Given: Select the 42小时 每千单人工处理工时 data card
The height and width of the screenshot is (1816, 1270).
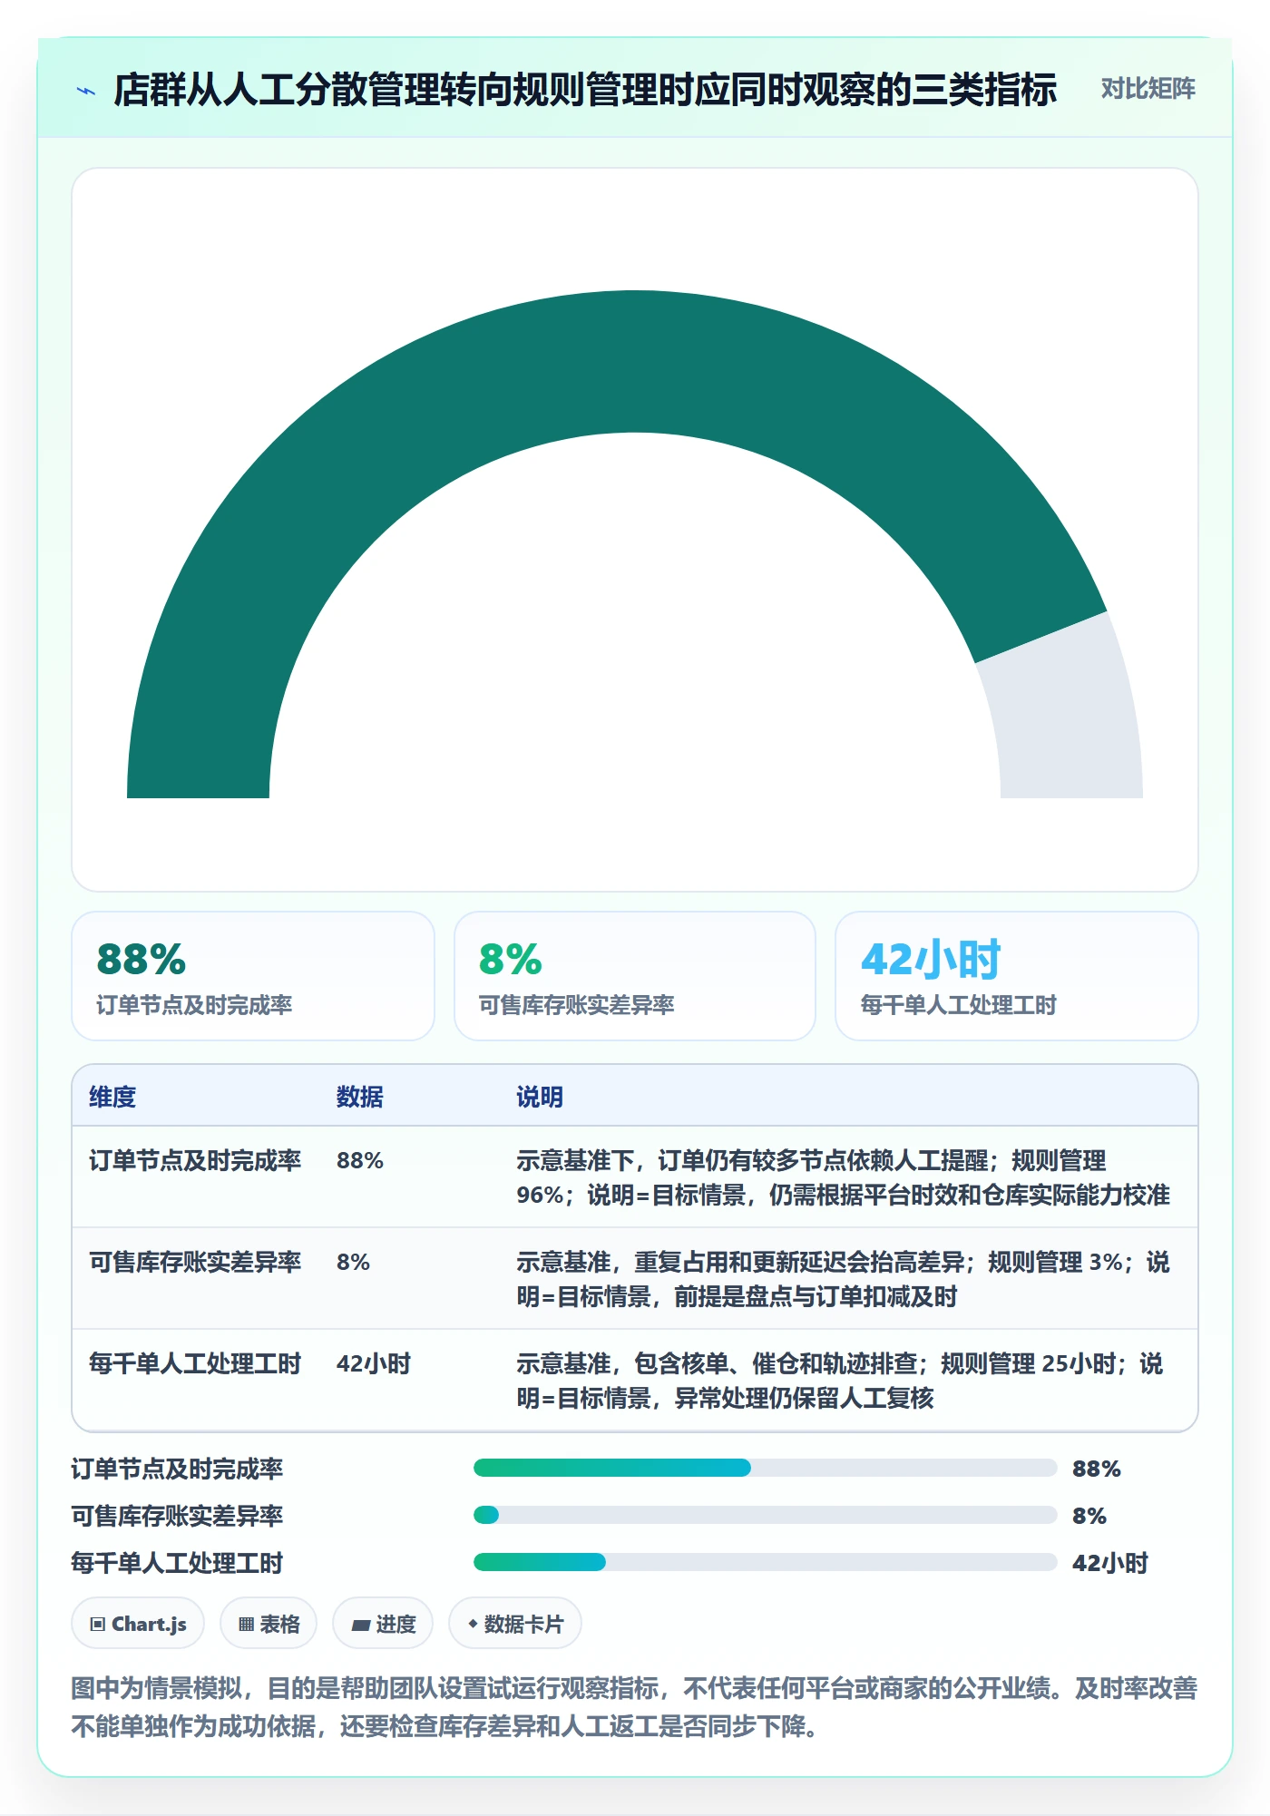Looking at the screenshot, I should tap(1017, 976).
